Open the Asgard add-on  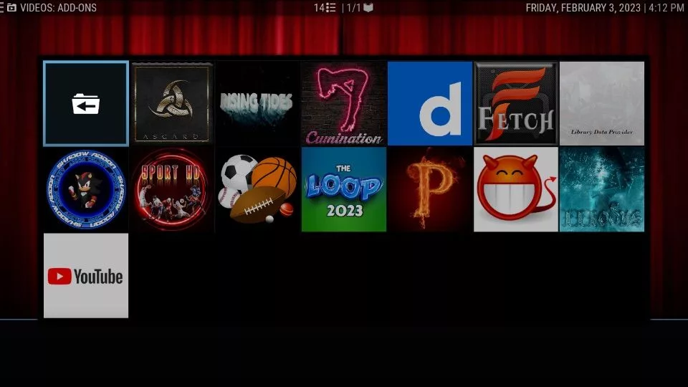172,103
